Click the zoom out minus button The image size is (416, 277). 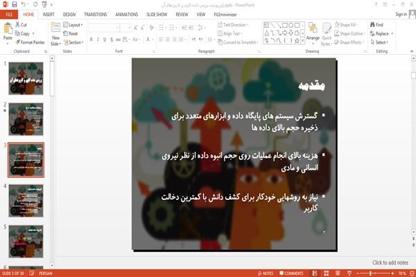[x=358, y=274]
